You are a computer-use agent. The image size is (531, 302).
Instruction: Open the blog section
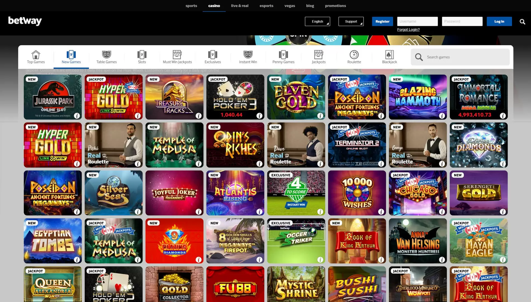pos(310,6)
